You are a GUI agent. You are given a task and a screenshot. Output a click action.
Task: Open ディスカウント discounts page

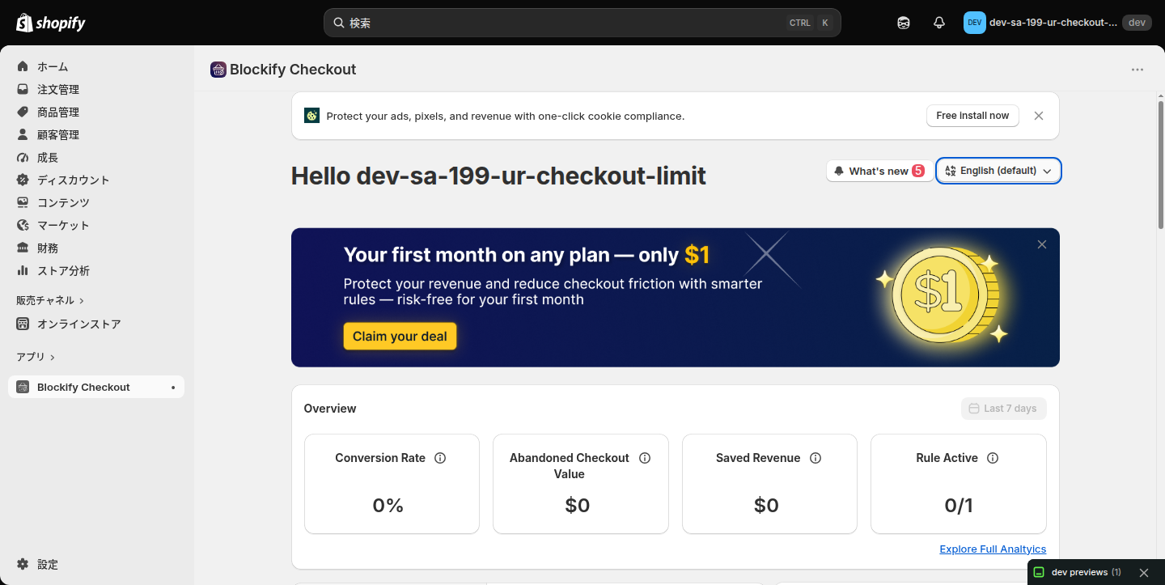(x=96, y=180)
